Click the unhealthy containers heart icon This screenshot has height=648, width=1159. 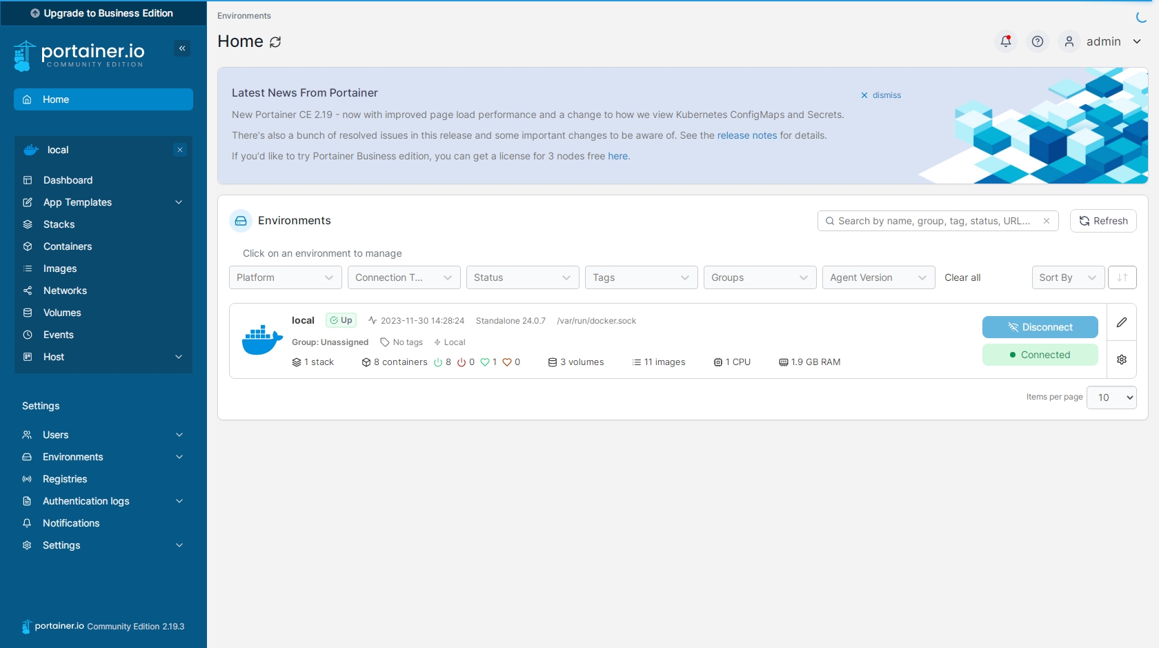[507, 362]
